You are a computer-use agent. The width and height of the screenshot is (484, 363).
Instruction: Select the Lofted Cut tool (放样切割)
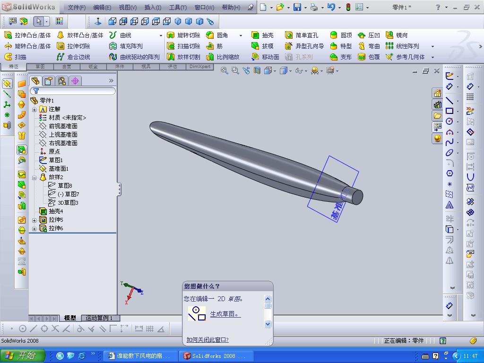tap(184, 57)
